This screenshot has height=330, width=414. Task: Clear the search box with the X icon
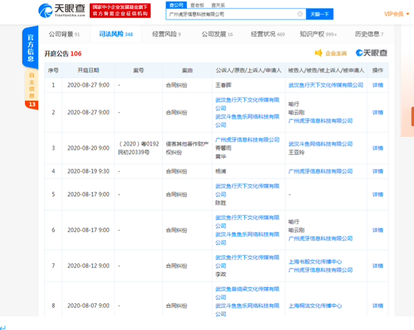300,14
